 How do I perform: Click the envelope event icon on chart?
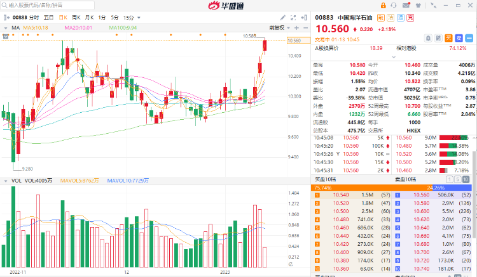point(5,36)
